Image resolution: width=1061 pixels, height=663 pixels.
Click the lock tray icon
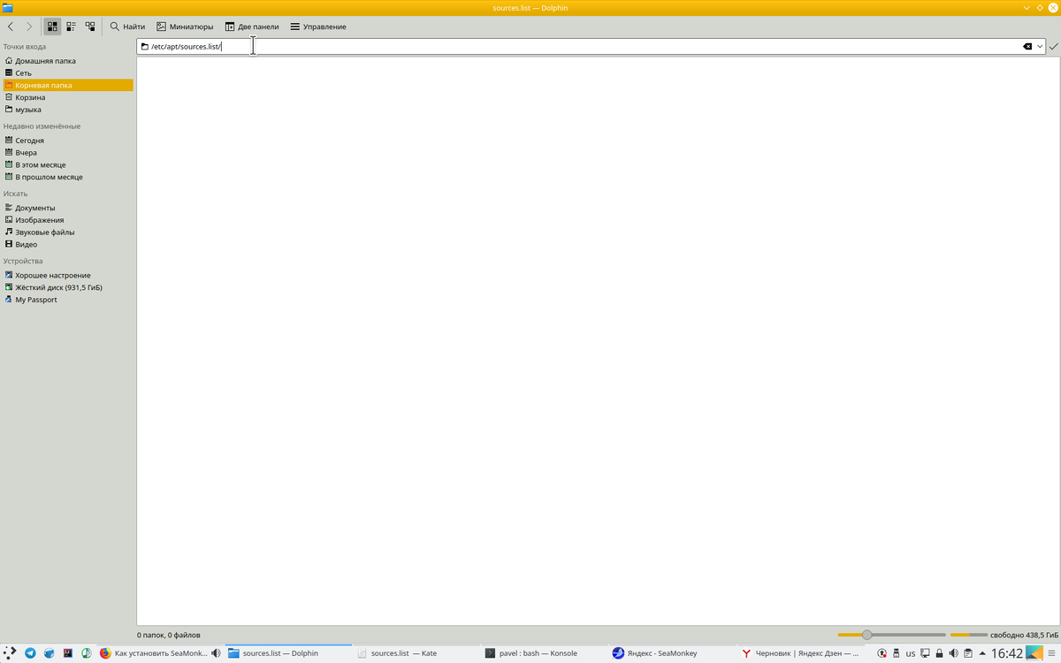pyautogui.click(x=939, y=653)
